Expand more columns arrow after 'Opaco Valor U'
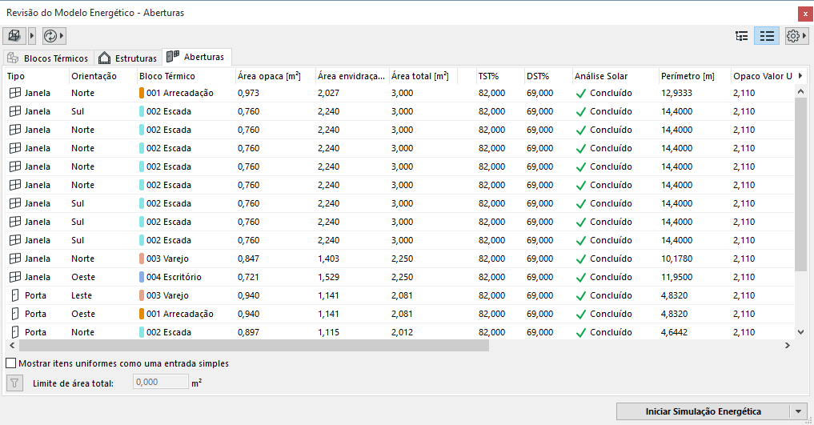 tap(801, 76)
